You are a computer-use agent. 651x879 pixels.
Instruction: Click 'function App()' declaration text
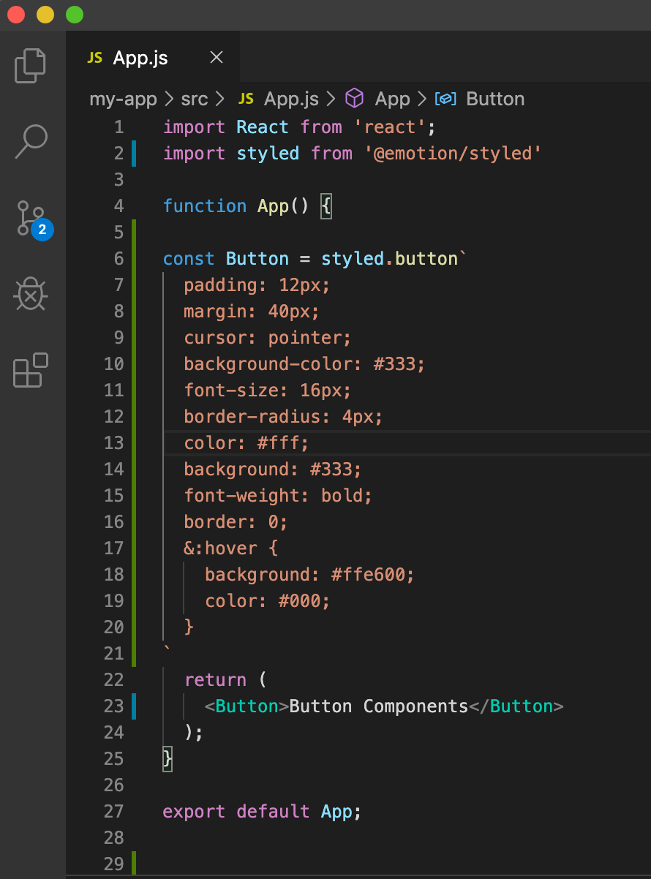(x=237, y=206)
